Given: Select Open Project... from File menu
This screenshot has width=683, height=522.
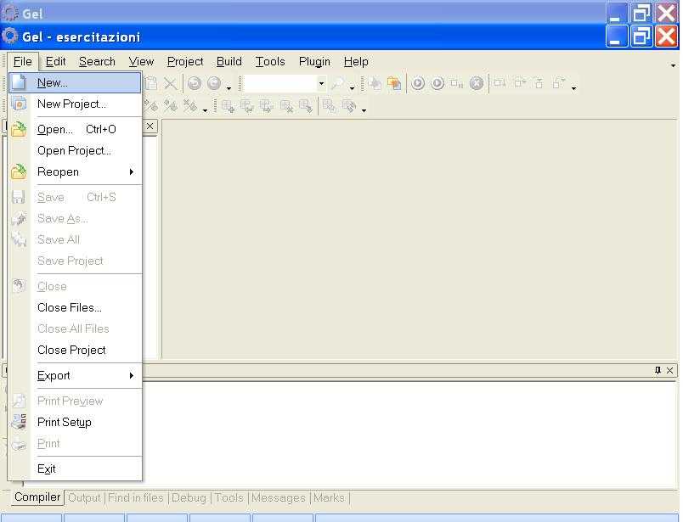Looking at the screenshot, I should (x=74, y=150).
